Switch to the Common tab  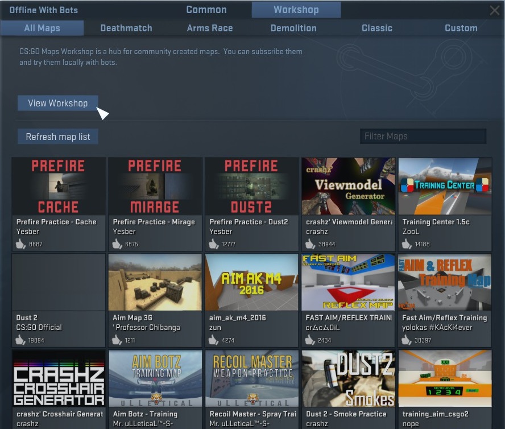tap(206, 10)
